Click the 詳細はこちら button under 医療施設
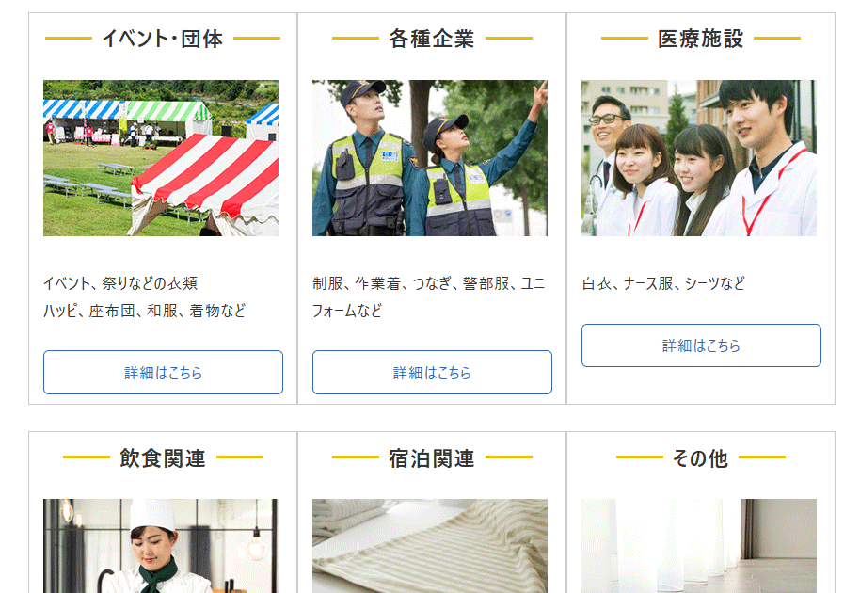The image size is (860, 593). coord(701,345)
